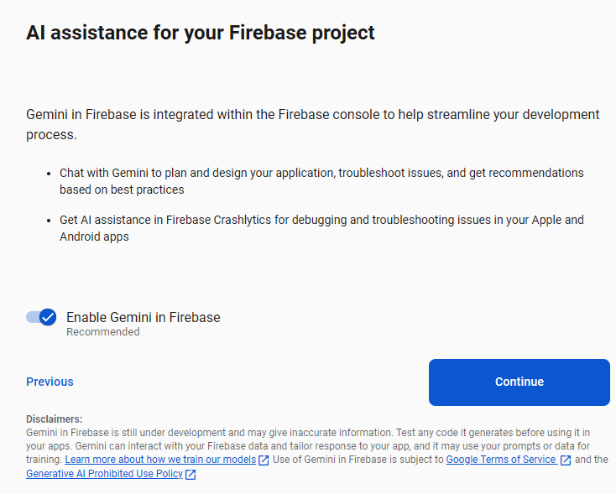616x494 pixels.
Task: Click external-link icon beside Terms of Service
Action: [566, 460]
